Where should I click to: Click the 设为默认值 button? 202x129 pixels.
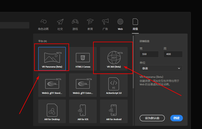pyautogui.click(x=152, y=118)
